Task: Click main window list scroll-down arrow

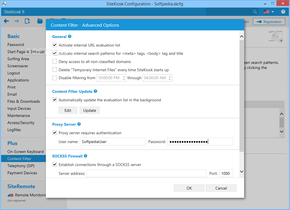Action: [282, 131]
